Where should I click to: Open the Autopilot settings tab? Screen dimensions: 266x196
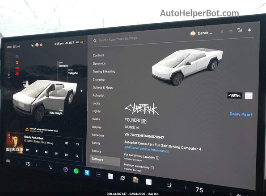(x=98, y=95)
